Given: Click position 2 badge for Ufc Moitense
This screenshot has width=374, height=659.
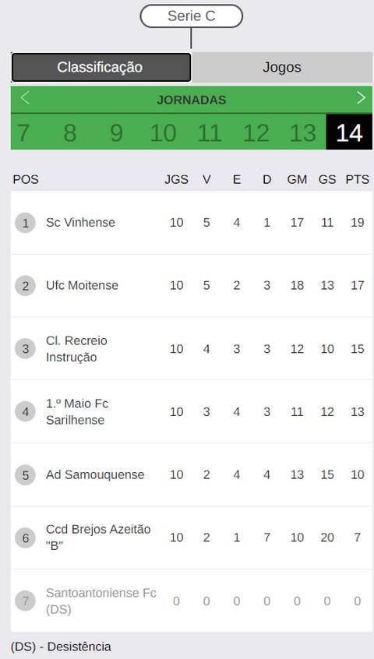Looking at the screenshot, I should [25, 286].
